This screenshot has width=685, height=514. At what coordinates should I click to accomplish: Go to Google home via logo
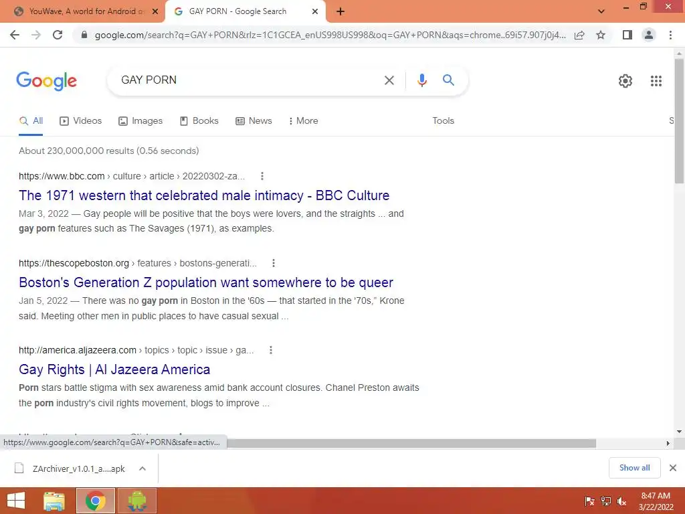pyautogui.click(x=46, y=81)
